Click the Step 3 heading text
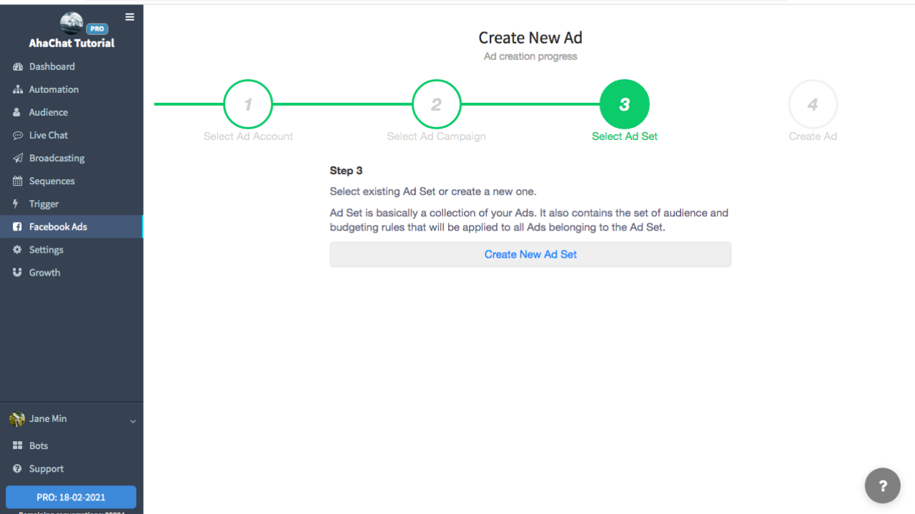The width and height of the screenshot is (915, 514). point(346,171)
